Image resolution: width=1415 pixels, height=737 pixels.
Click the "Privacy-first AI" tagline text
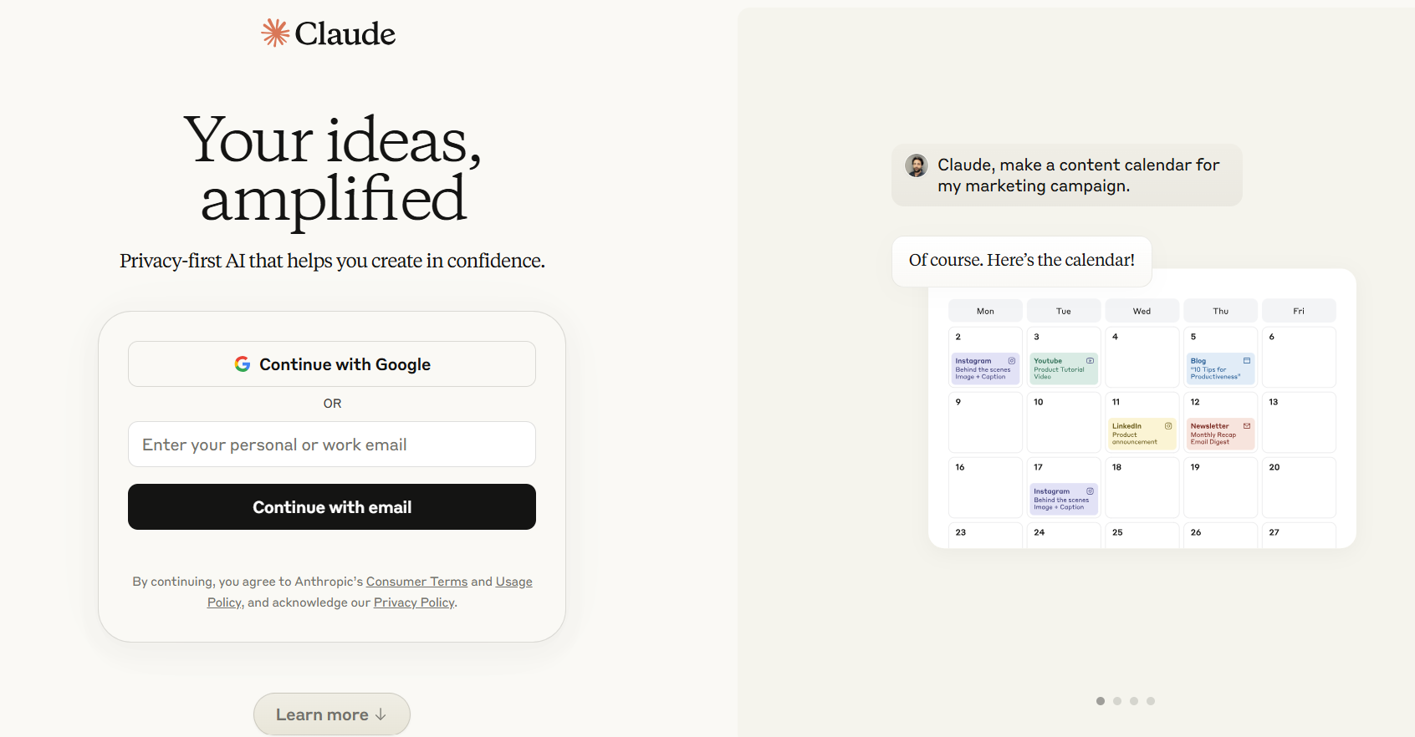tap(332, 261)
